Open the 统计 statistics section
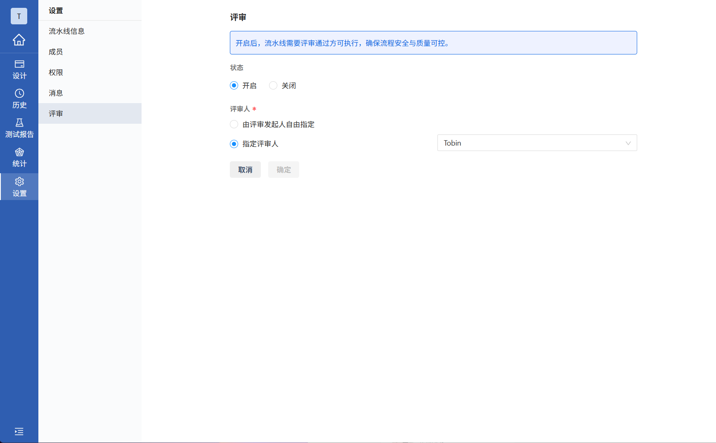Image resolution: width=716 pixels, height=443 pixels. [19, 158]
